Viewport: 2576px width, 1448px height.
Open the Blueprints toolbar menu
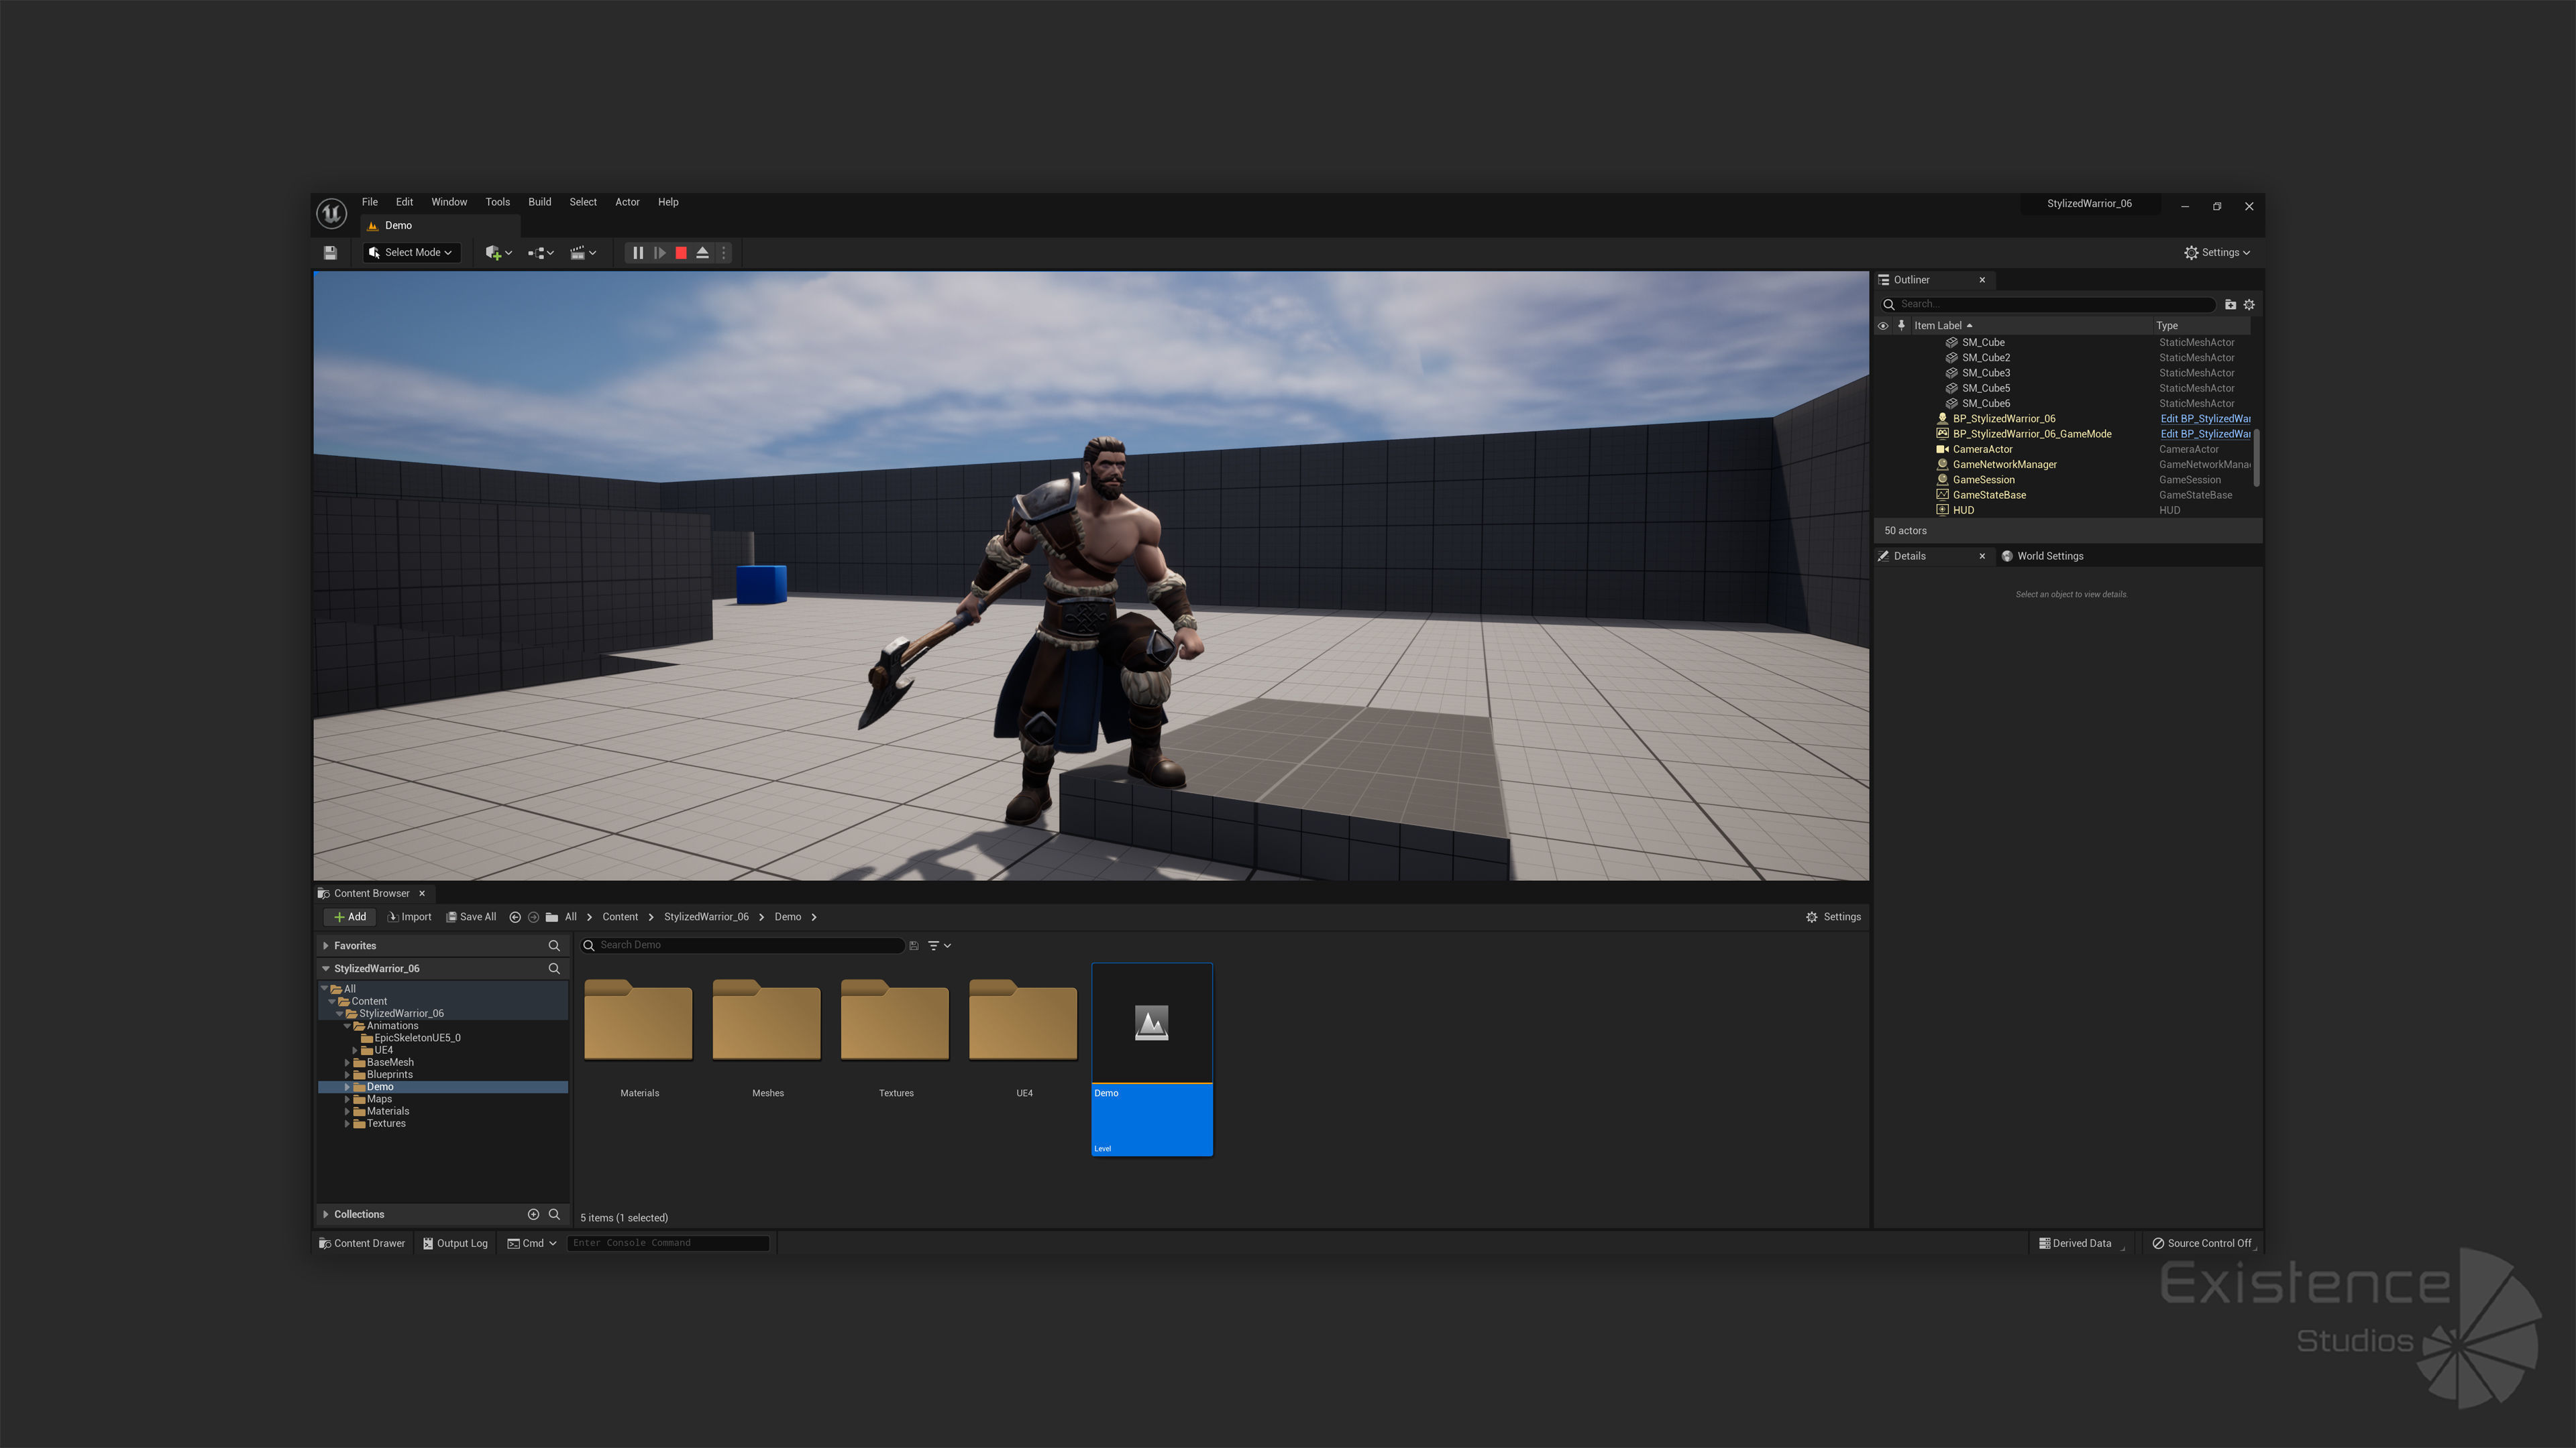pos(540,253)
